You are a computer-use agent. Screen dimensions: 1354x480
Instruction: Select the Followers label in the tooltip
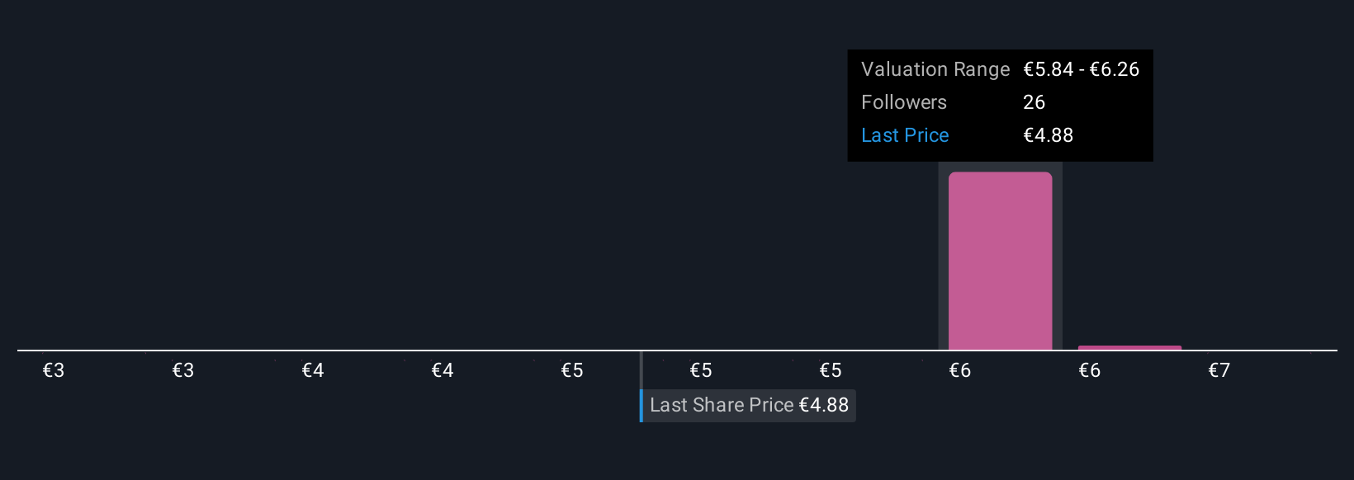[904, 102]
